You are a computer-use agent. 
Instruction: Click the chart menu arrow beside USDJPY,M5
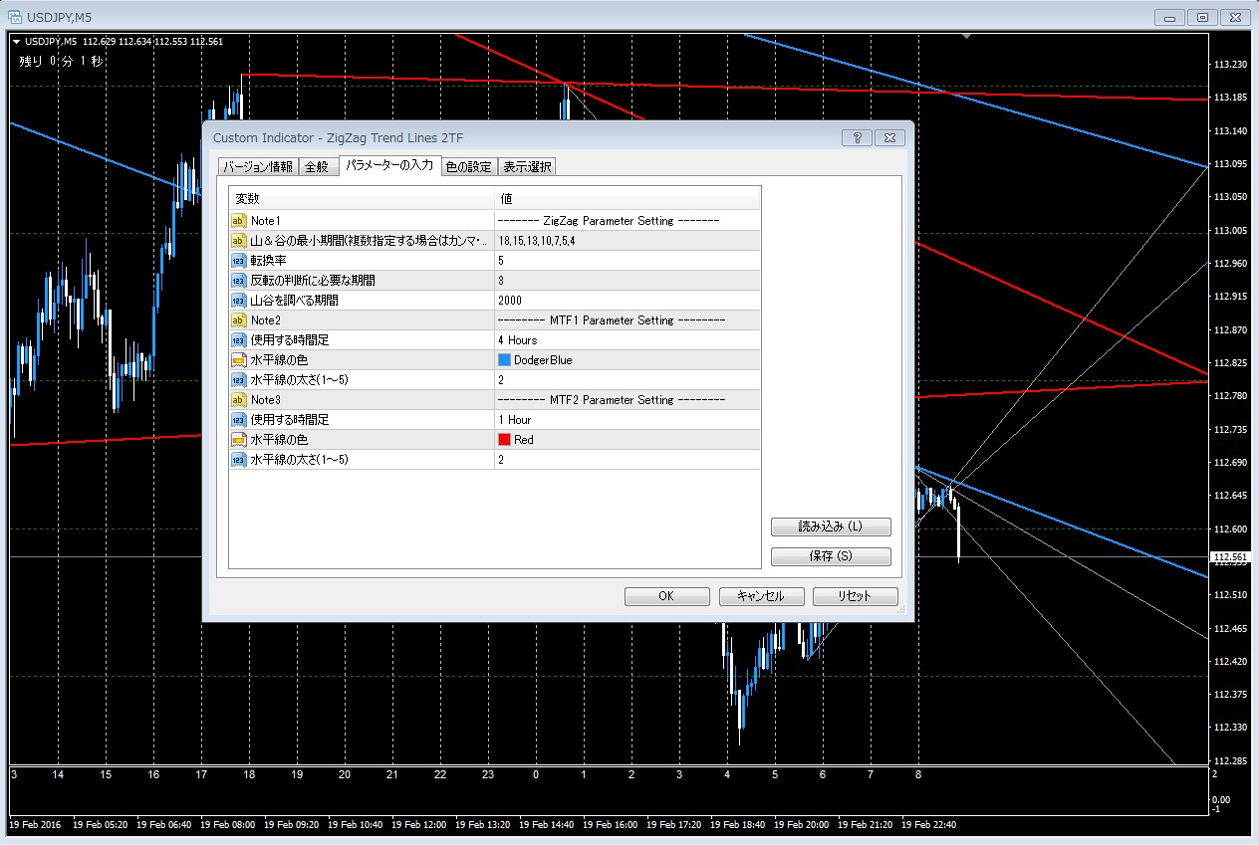coord(16,41)
